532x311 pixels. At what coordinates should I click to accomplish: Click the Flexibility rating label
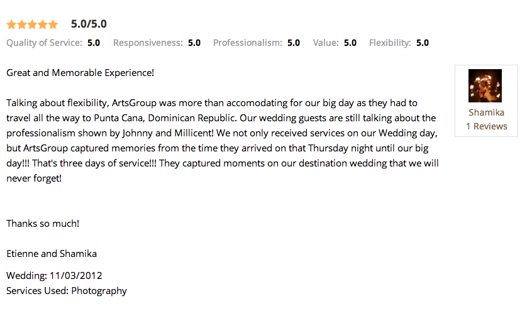[390, 43]
